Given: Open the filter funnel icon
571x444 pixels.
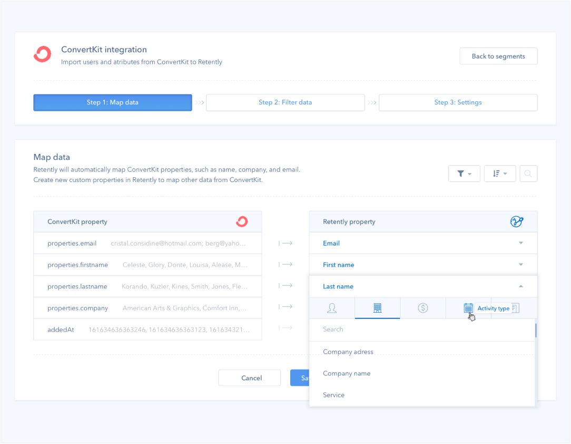Looking at the screenshot, I should [464, 173].
